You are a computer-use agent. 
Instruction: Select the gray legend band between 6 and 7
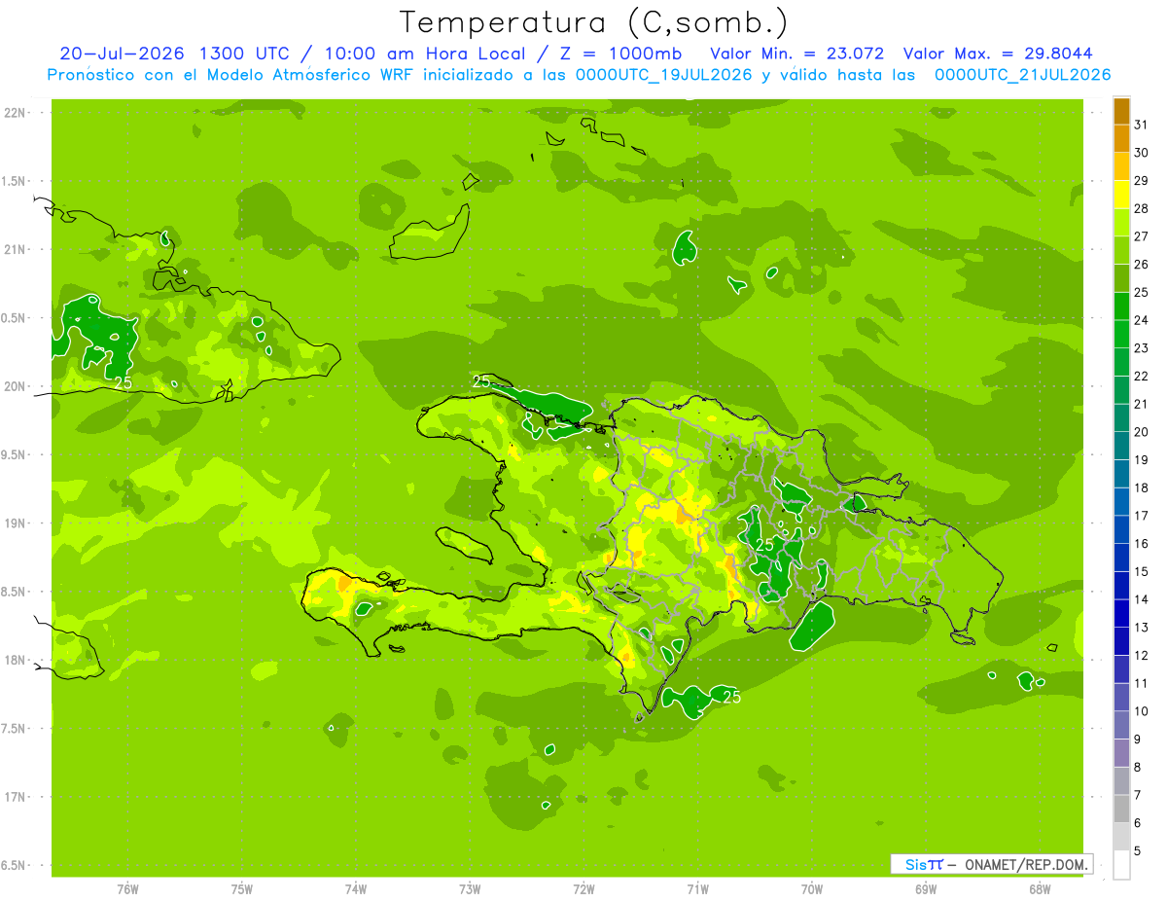tap(1121, 809)
